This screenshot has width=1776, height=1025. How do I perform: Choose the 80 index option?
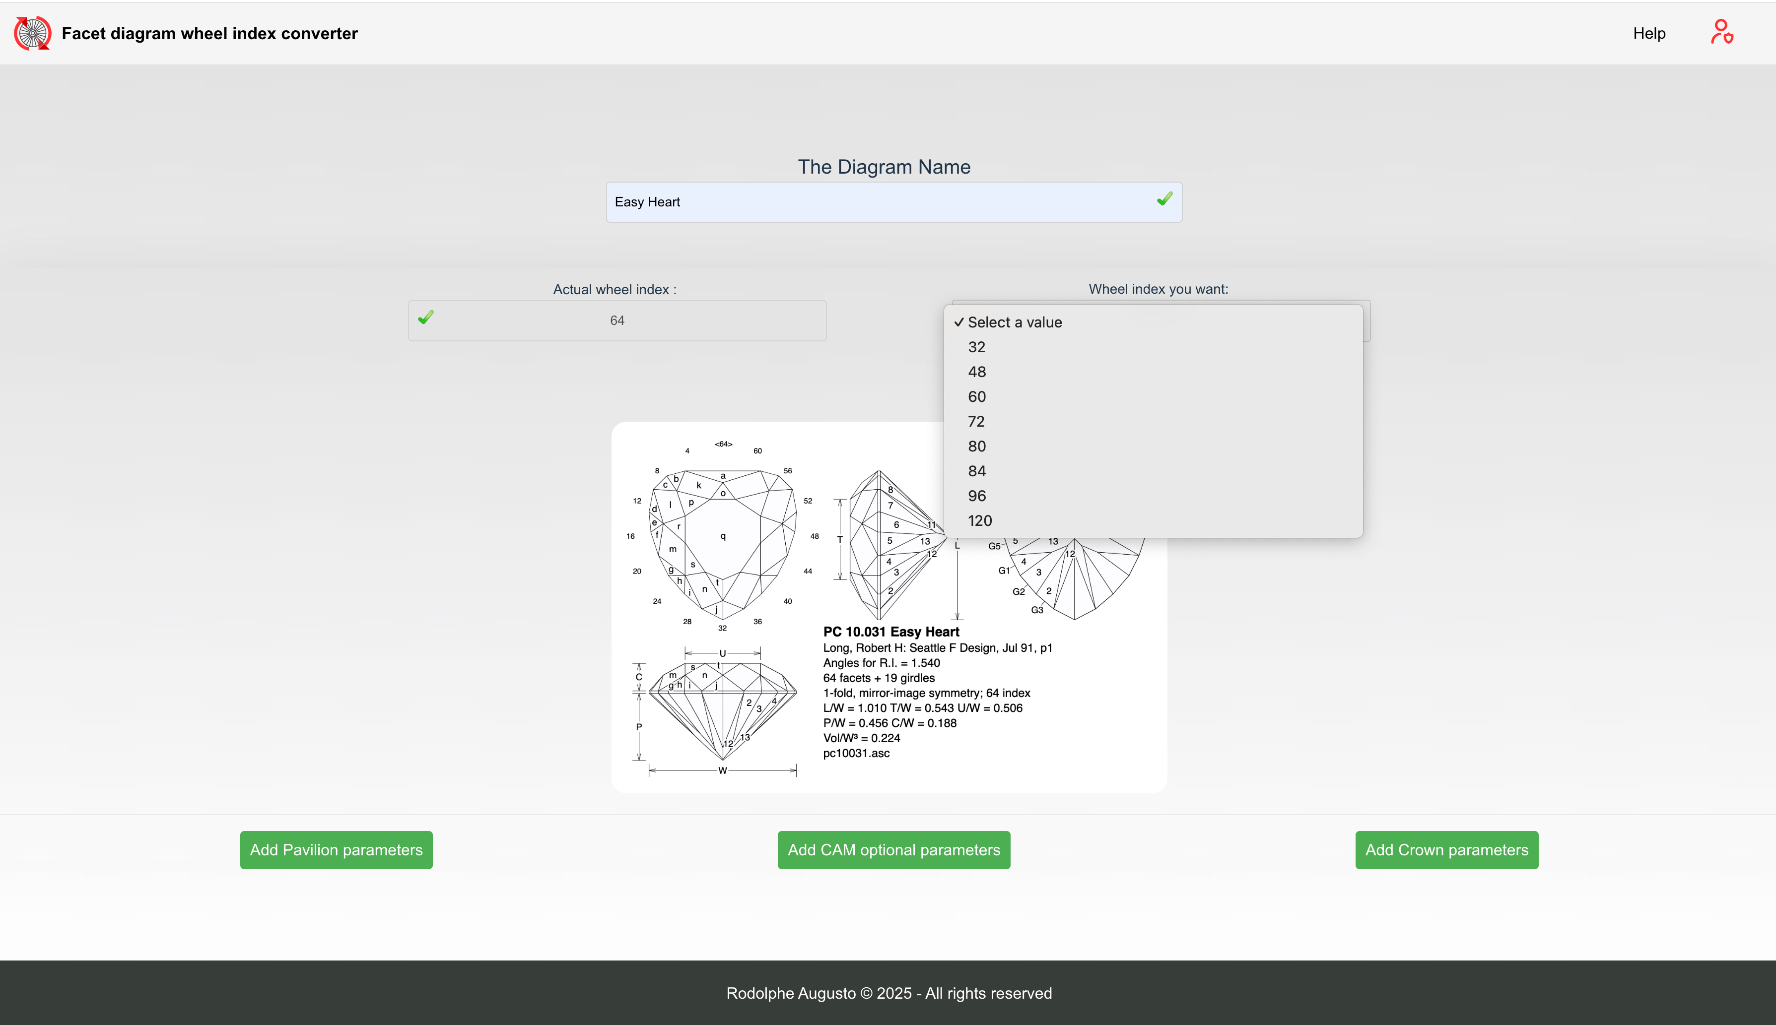point(976,447)
